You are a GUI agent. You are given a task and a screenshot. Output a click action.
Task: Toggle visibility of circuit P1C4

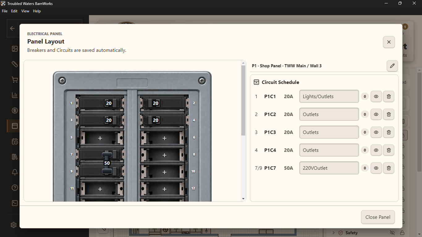(x=376, y=150)
